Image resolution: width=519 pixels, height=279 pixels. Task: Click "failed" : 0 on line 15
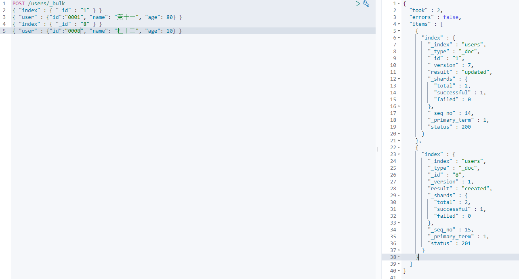[x=452, y=100]
